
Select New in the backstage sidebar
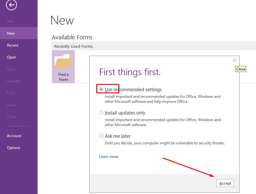pos(19,33)
